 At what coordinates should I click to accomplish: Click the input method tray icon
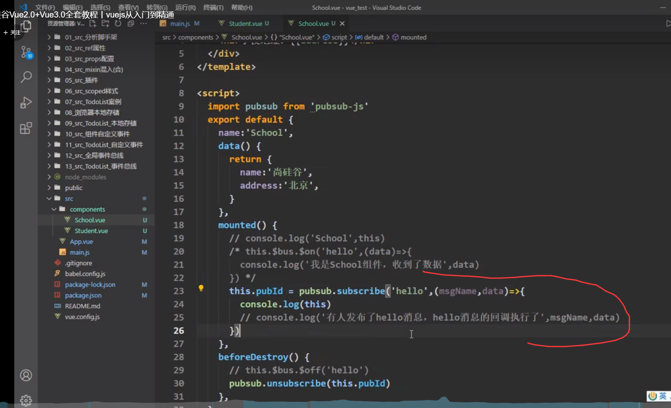pos(658,396)
